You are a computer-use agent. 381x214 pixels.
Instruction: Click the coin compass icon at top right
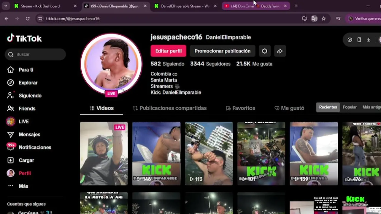click(350, 40)
